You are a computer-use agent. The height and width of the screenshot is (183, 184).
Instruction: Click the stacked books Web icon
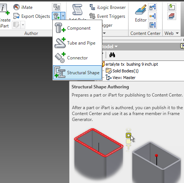(172, 16)
